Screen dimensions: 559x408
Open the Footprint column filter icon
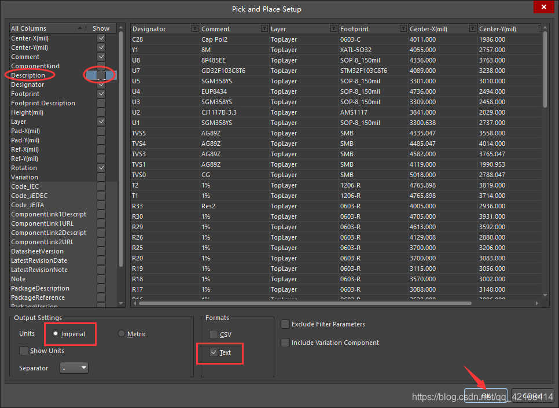point(403,28)
